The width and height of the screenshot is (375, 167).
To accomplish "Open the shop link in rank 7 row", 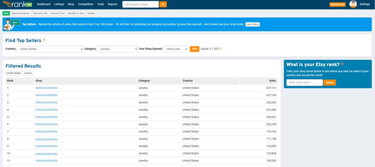I will 46,132.
